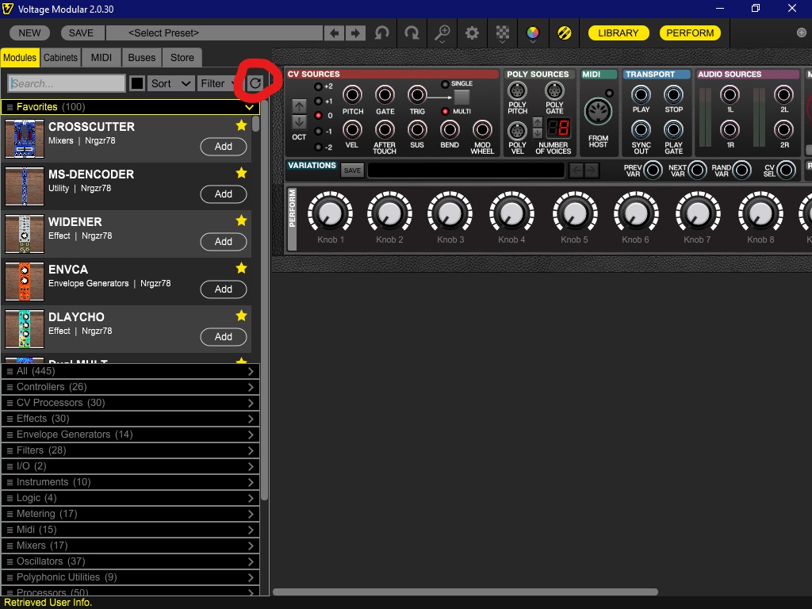Toggle favorite star on WIDENER
The width and height of the screenshot is (812, 609).
(241, 220)
